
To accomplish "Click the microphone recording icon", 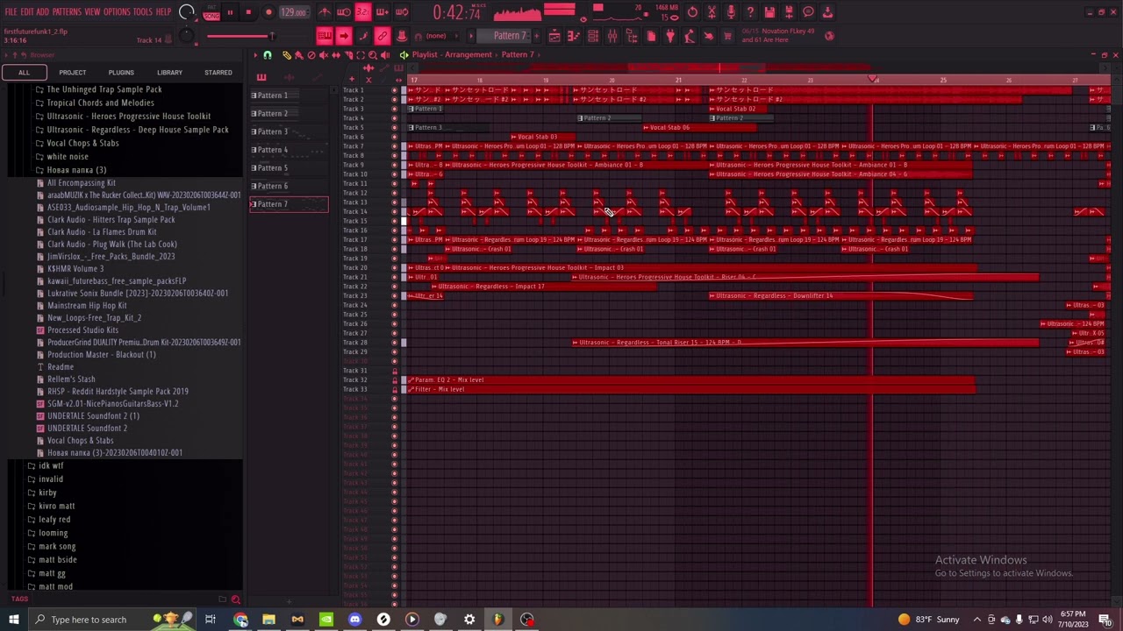I will tap(731, 12).
